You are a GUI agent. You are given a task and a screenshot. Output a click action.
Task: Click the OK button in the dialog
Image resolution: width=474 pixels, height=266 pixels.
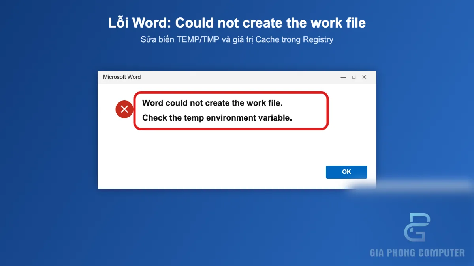[x=346, y=172]
